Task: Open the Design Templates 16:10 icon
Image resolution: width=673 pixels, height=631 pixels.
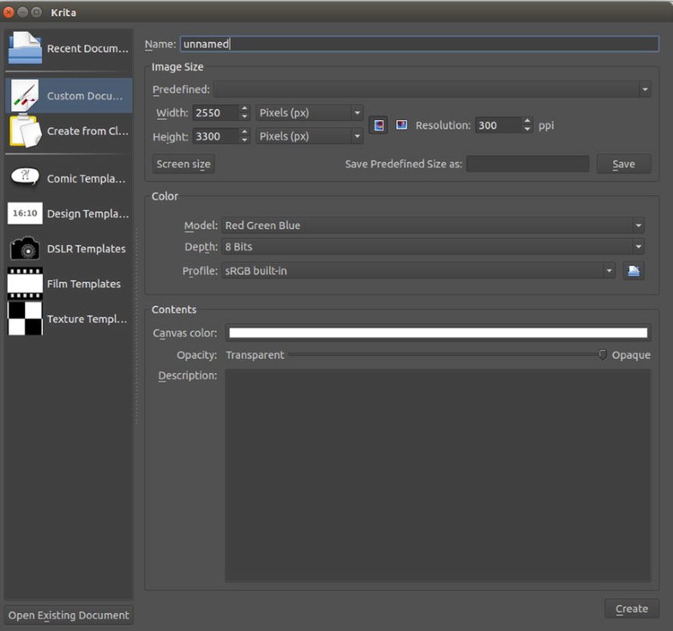Action: [x=25, y=213]
